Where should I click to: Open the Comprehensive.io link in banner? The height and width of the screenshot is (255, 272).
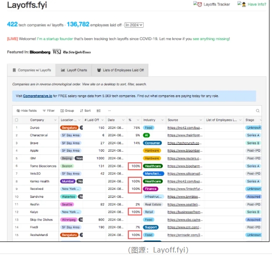coord(38,96)
